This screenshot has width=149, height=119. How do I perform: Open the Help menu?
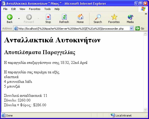point(57,9)
